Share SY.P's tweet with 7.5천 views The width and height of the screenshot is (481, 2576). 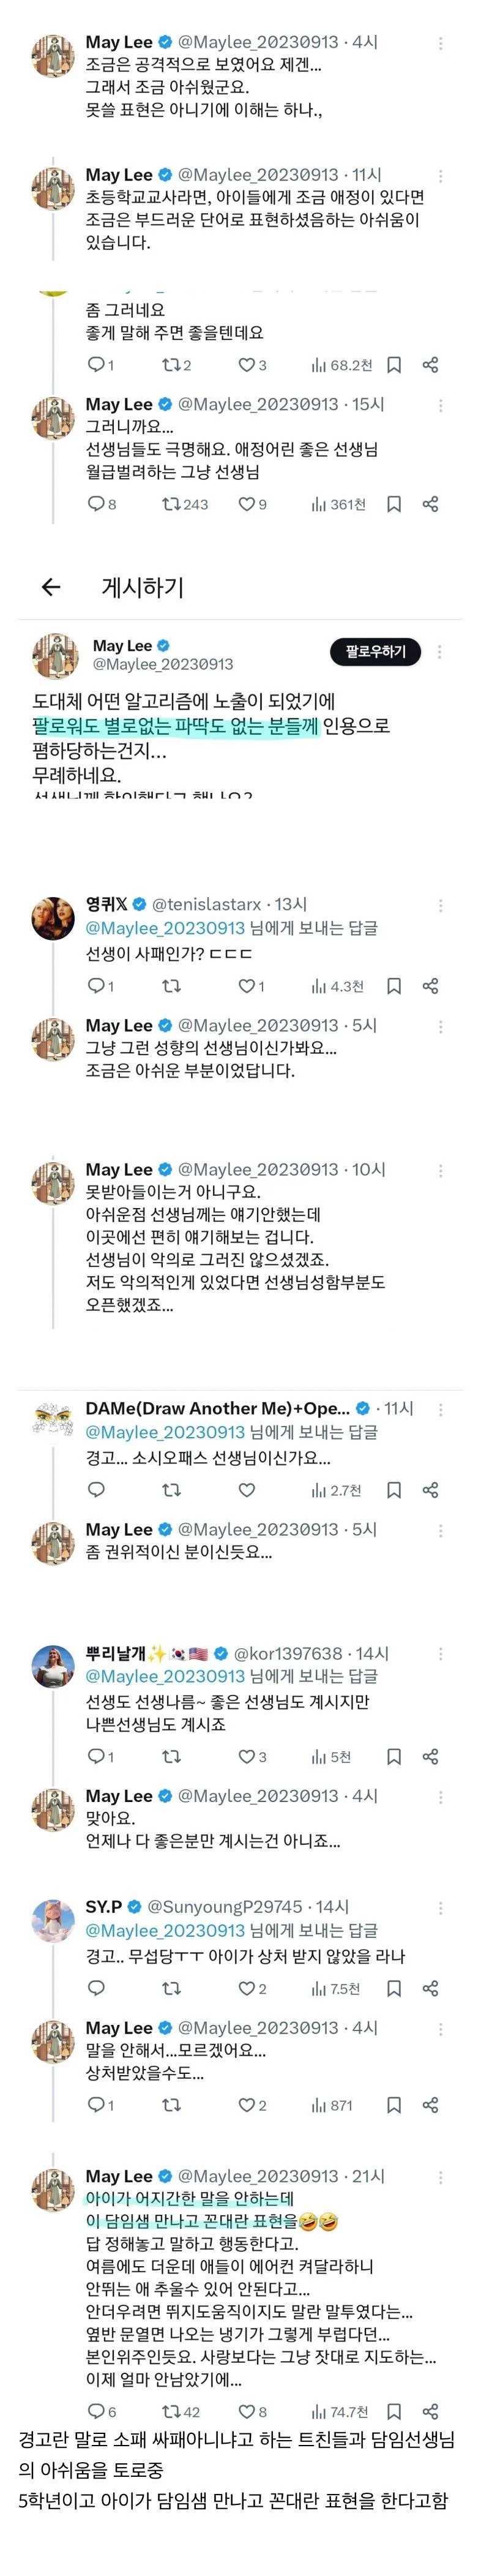[430, 1989]
